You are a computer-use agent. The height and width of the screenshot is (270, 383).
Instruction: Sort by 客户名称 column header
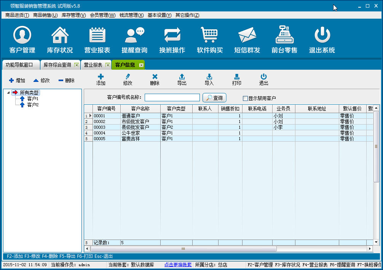tap(140, 109)
